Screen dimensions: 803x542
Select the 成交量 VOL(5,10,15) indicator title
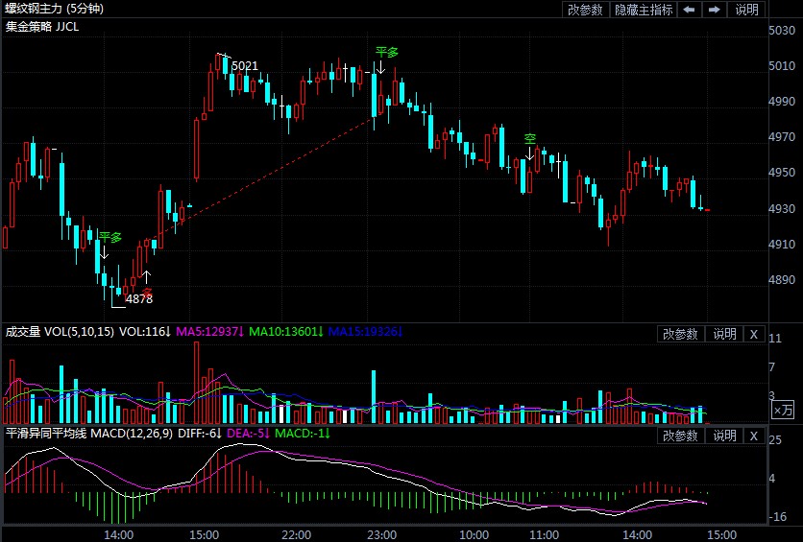[60, 332]
